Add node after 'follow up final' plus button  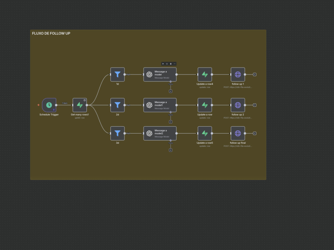(x=255, y=133)
